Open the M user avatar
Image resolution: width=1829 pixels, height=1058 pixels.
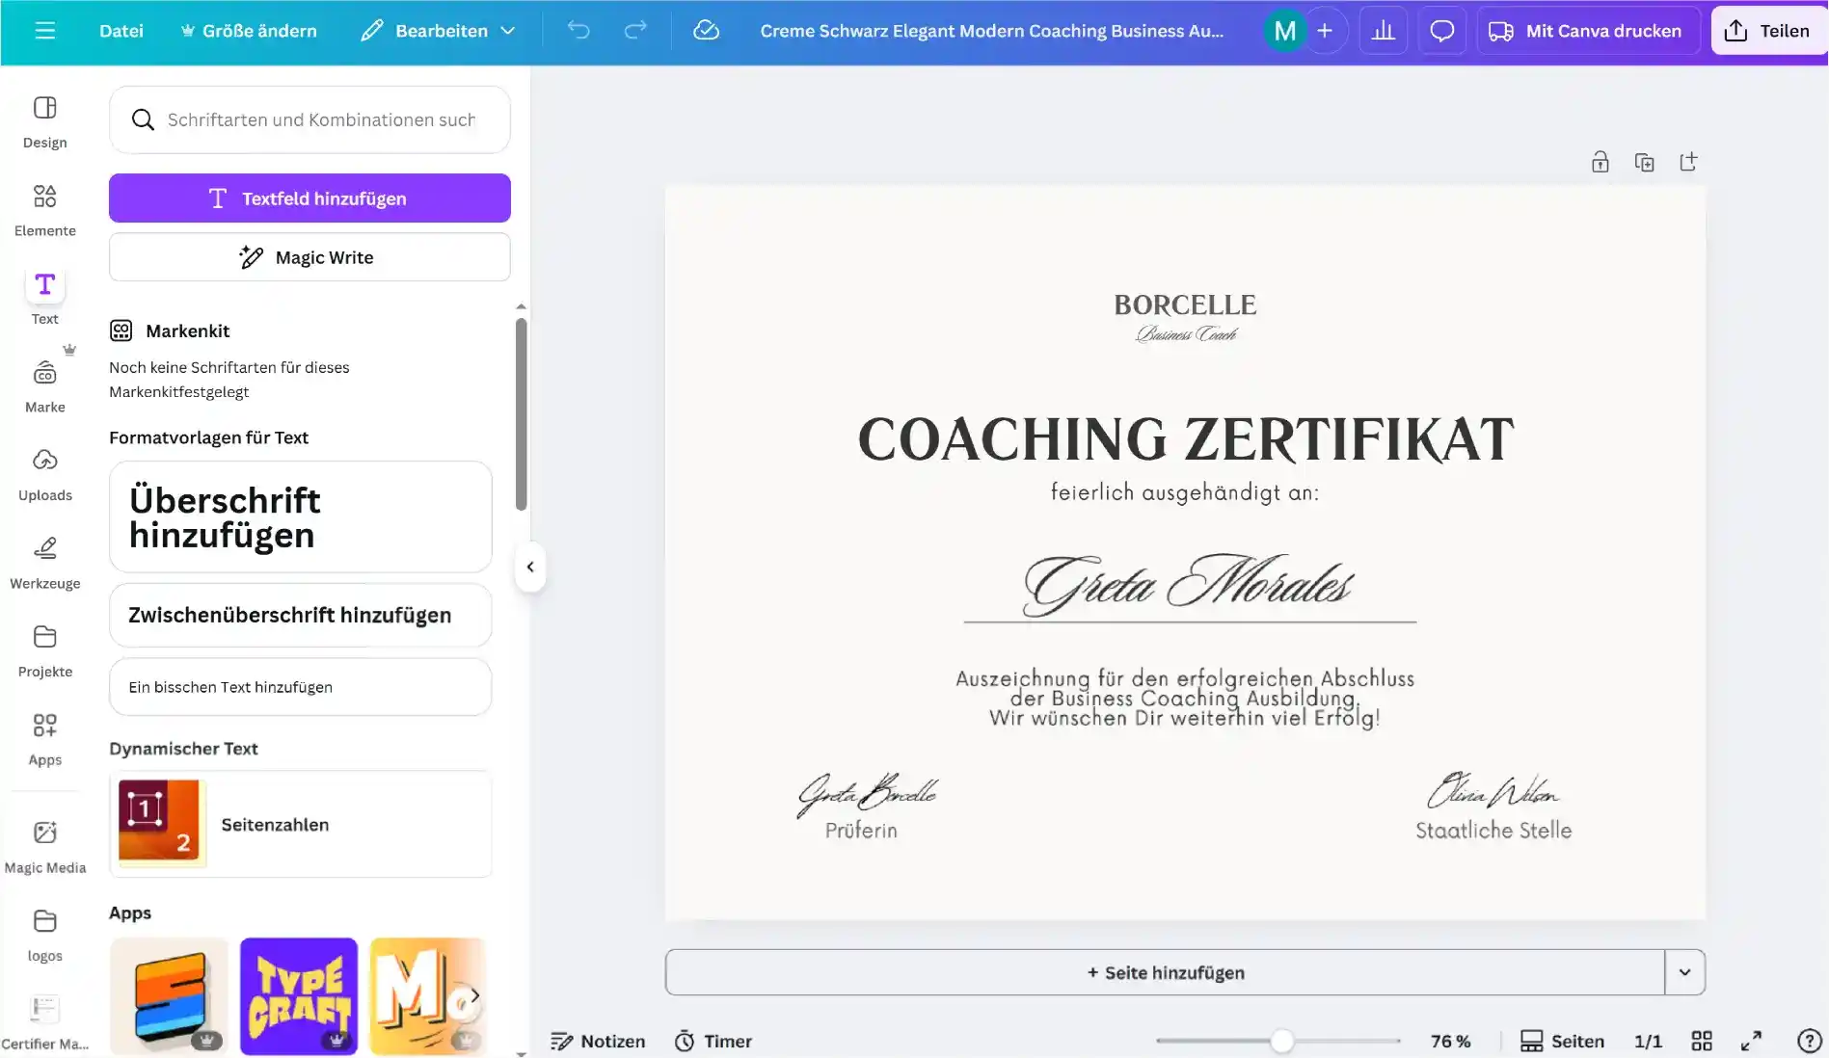tap(1284, 31)
